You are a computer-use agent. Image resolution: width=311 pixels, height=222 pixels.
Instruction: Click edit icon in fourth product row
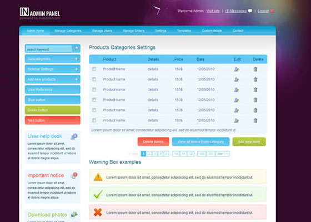[x=236, y=100]
